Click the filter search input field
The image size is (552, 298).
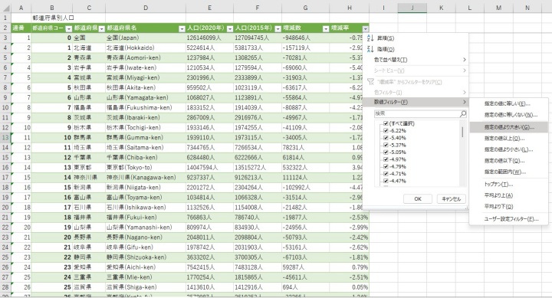click(417, 113)
